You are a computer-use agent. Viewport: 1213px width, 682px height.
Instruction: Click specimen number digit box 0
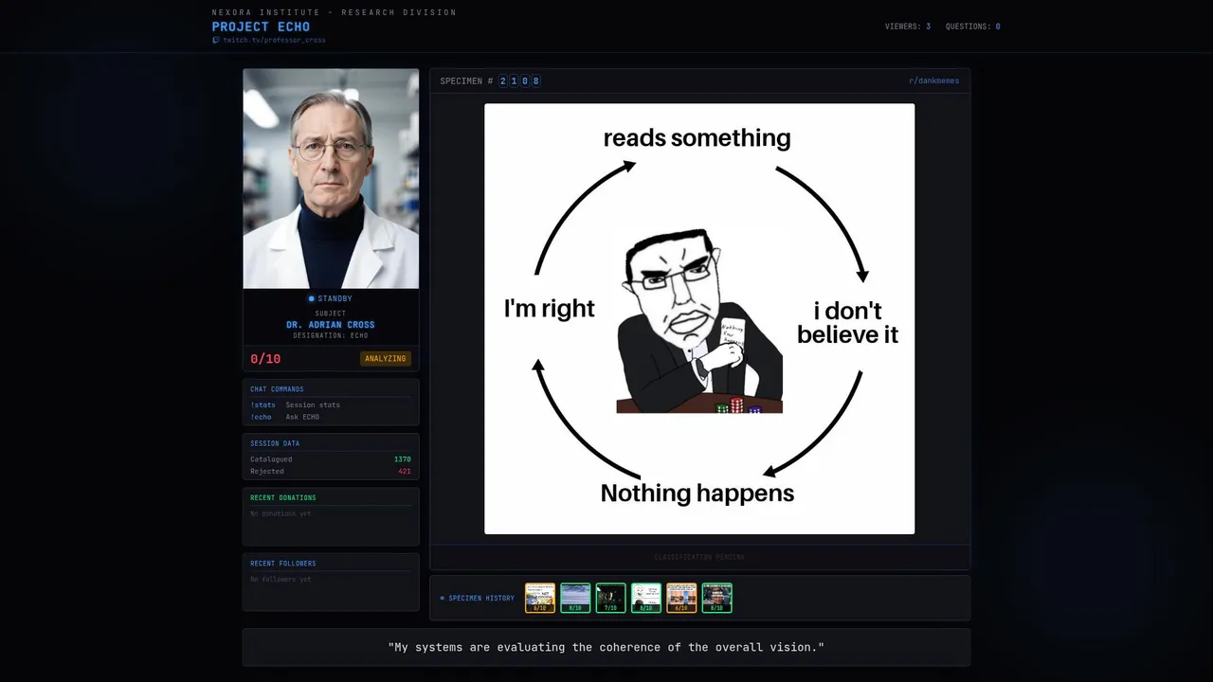point(525,81)
